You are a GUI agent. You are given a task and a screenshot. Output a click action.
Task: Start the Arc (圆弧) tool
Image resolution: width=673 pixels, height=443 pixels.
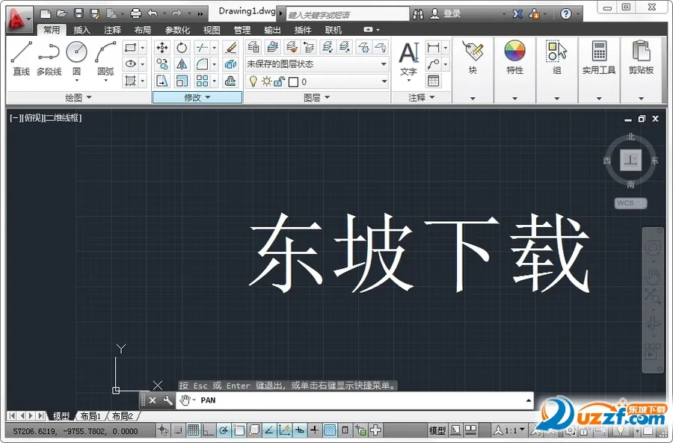pos(104,53)
